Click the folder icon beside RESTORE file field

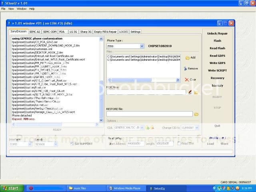click(196, 114)
